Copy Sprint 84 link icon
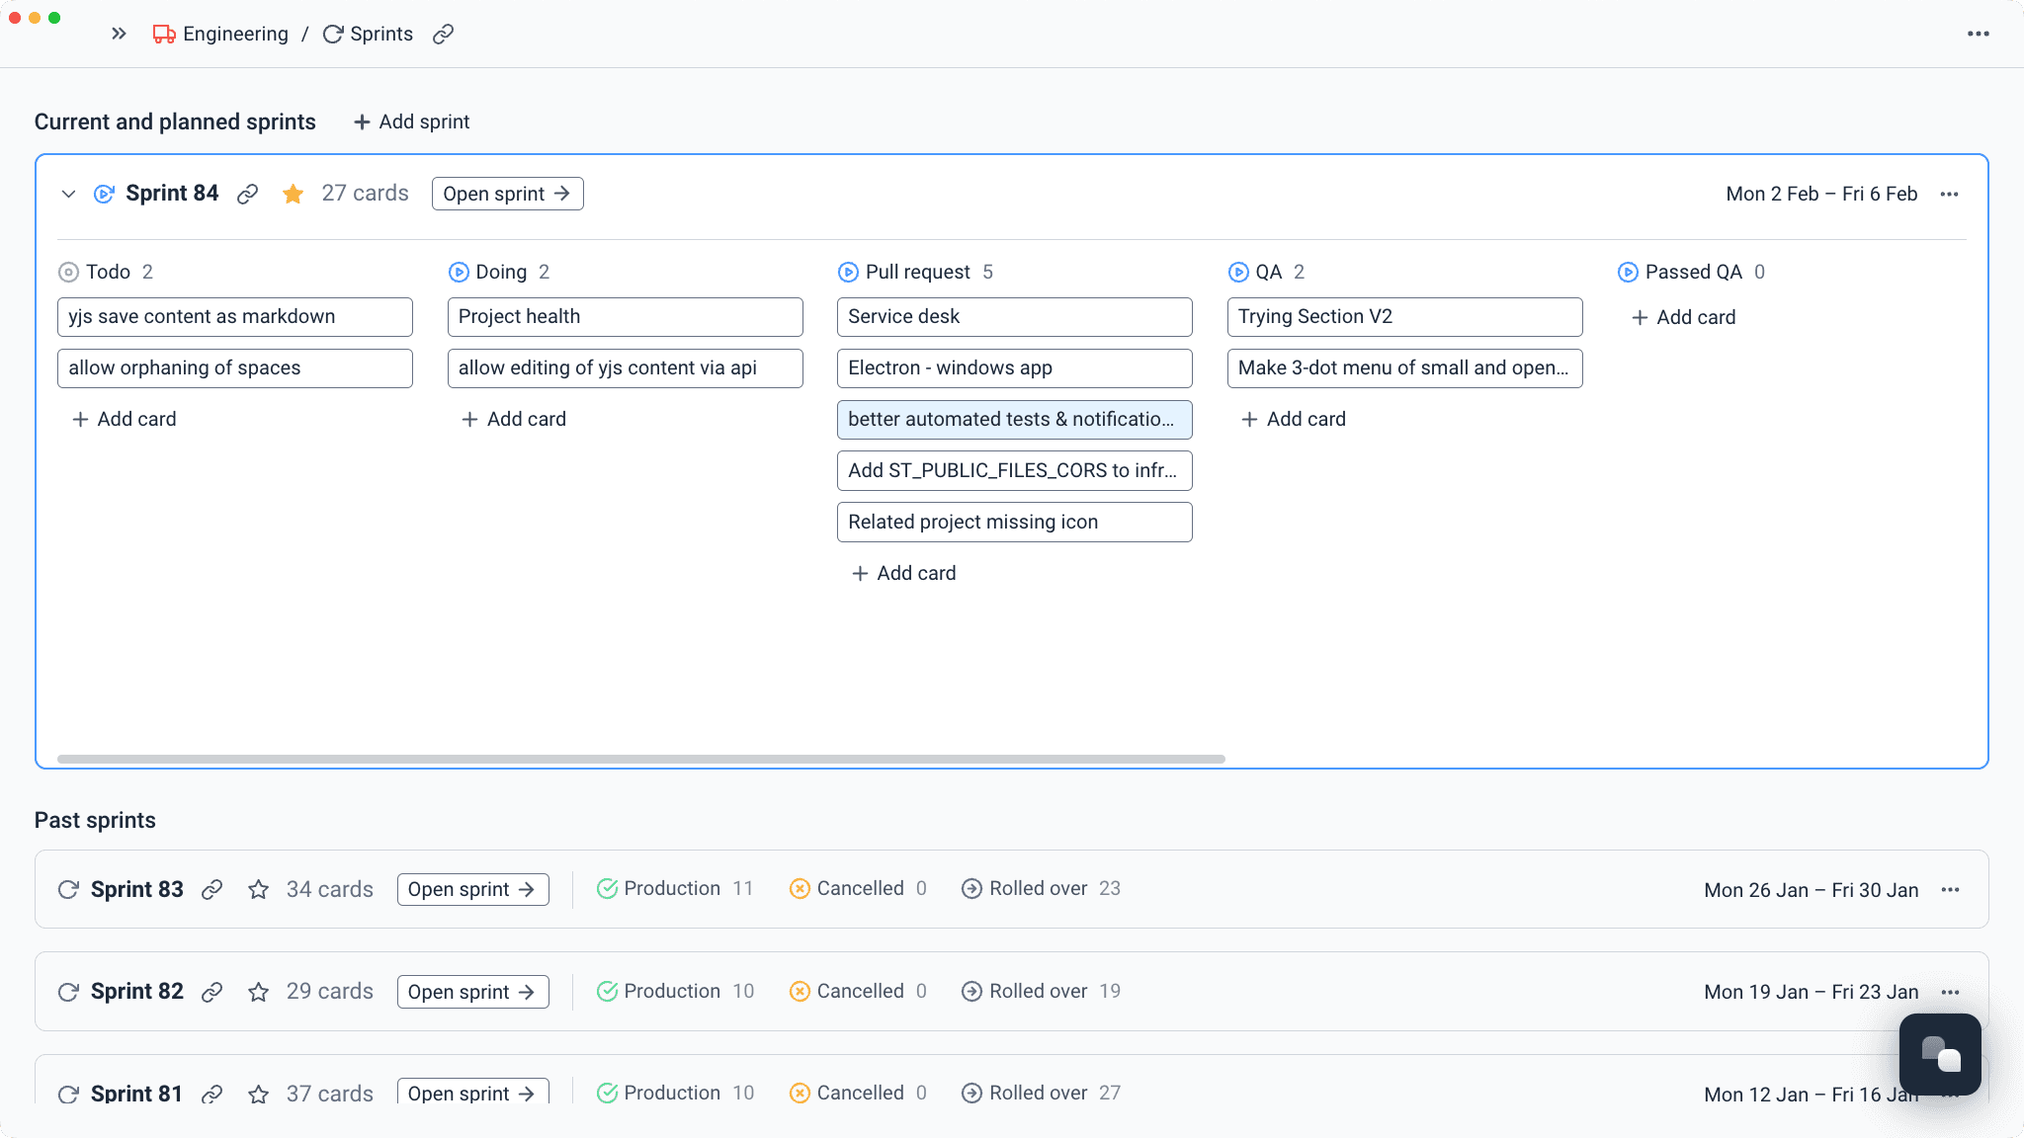The height and width of the screenshot is (1138, 2024). tap(247, 194)
